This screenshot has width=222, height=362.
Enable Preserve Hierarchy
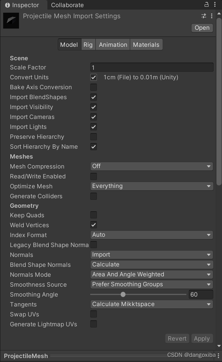94,137
